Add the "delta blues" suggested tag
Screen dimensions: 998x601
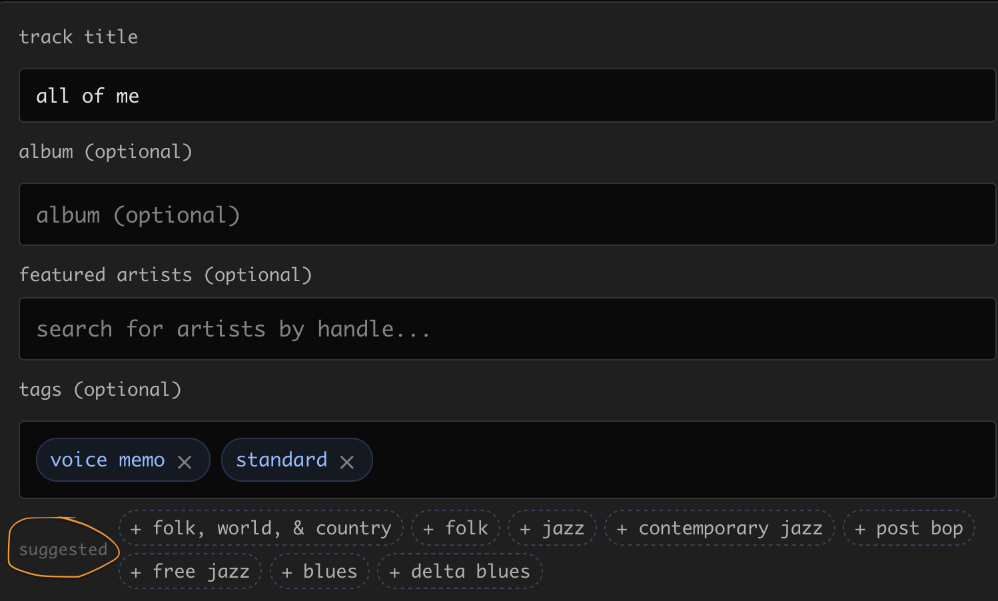point(460,572)
